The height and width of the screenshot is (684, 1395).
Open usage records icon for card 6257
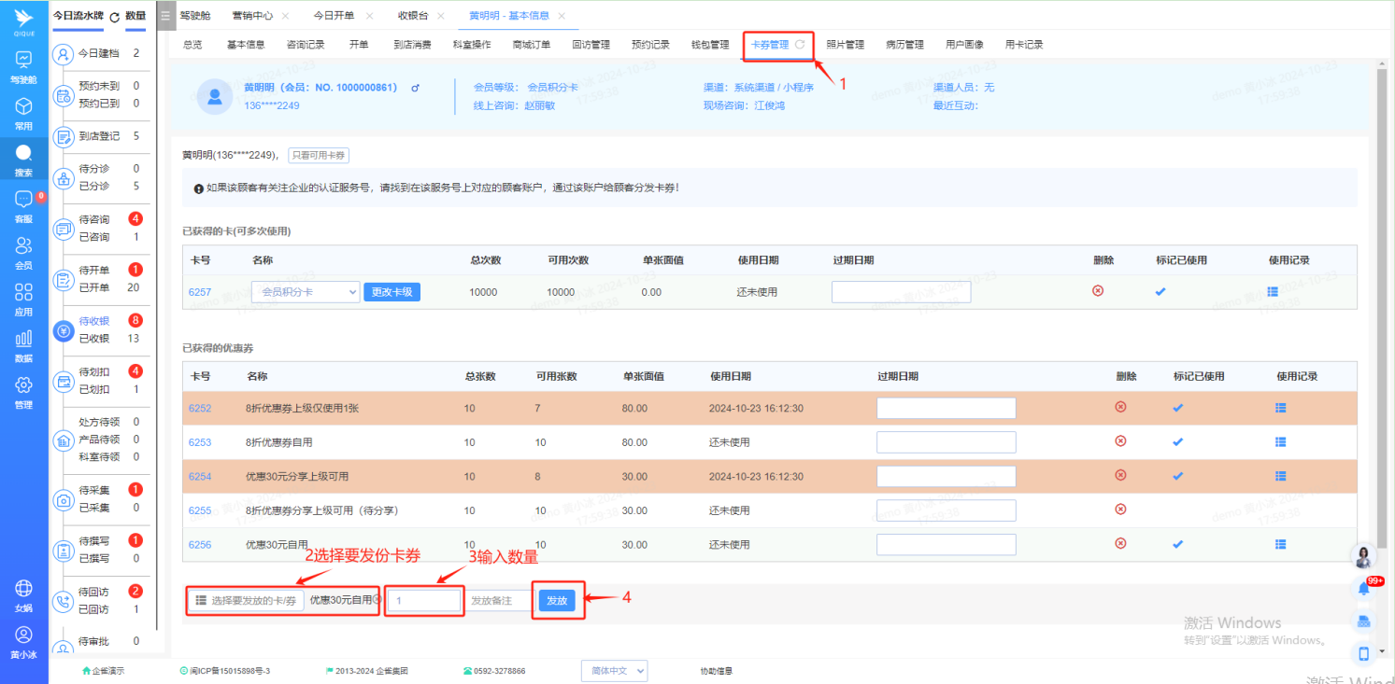1273,291
